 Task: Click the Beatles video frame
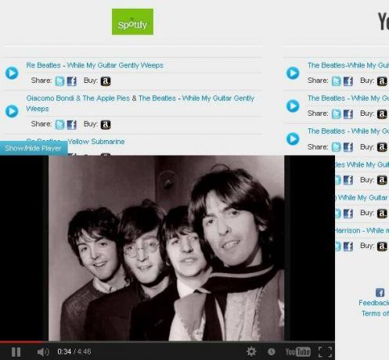coord(167,248)
